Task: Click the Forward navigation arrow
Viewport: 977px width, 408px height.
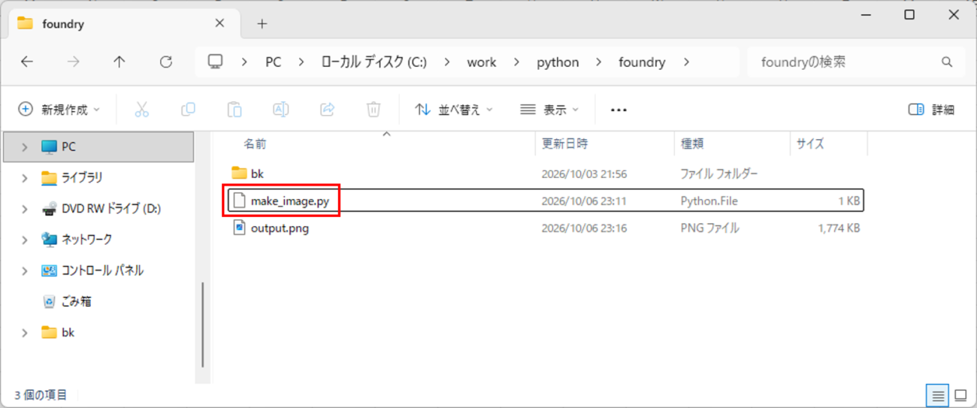Action: 73,62
